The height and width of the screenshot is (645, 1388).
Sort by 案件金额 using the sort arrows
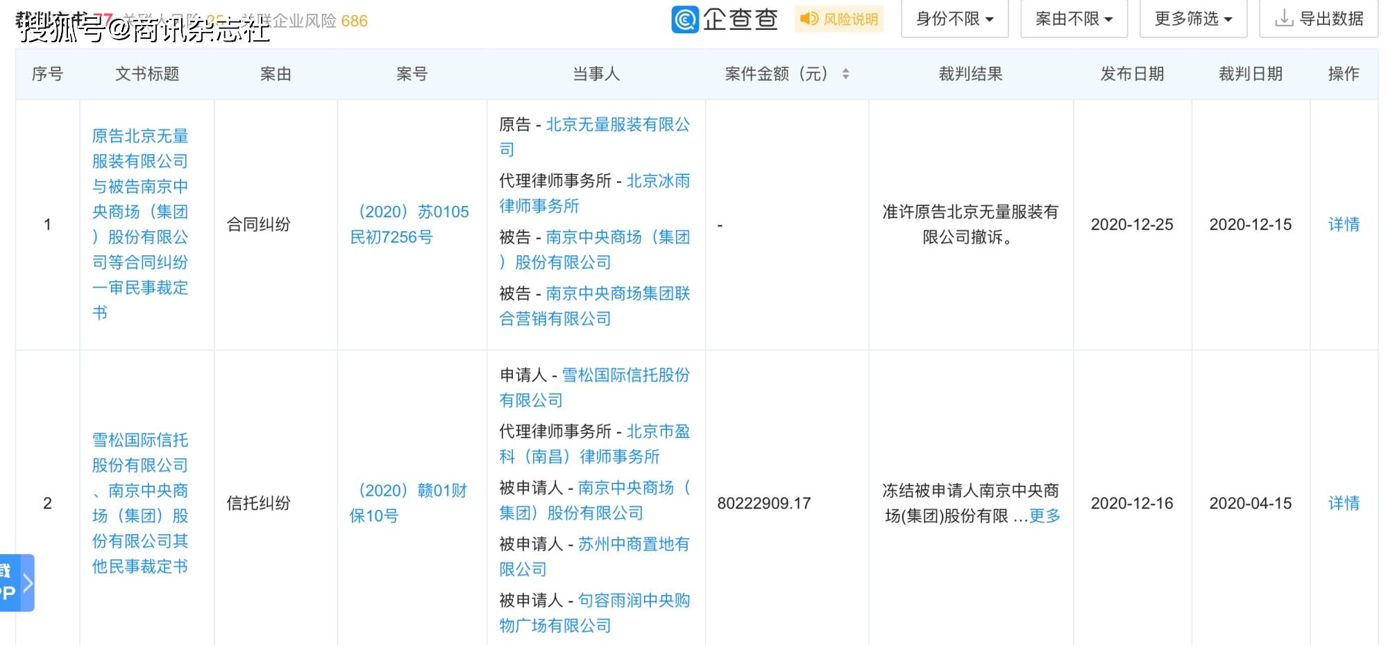pos(845,74)
